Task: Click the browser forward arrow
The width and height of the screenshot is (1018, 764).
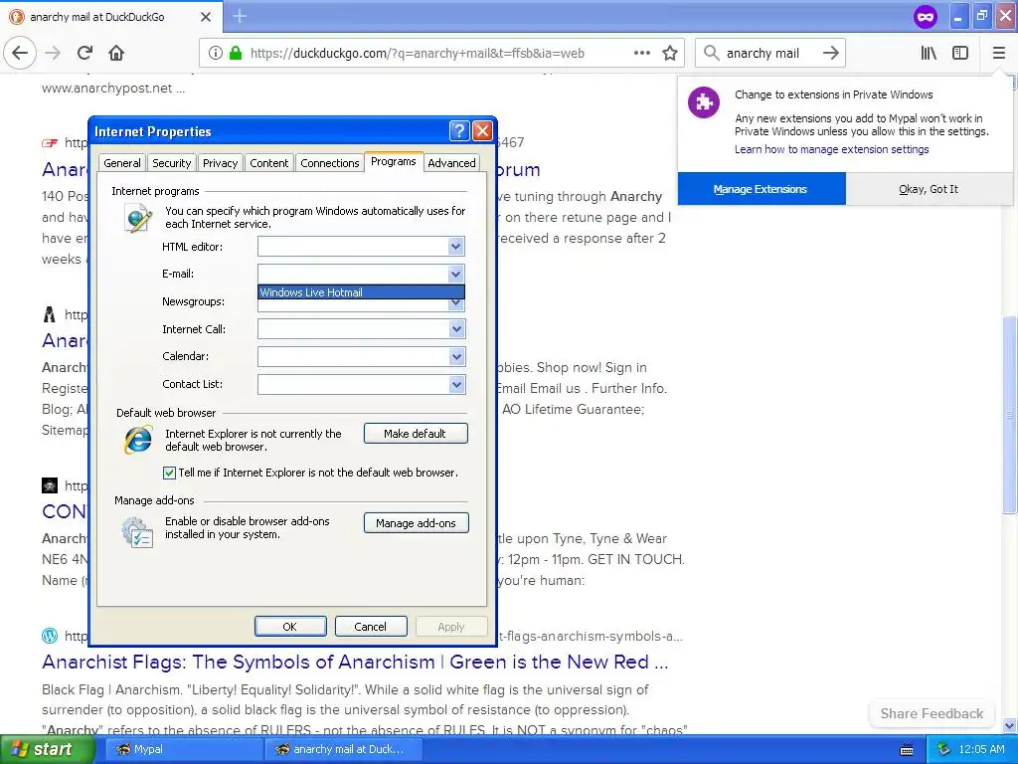Action: coord(53,53)
